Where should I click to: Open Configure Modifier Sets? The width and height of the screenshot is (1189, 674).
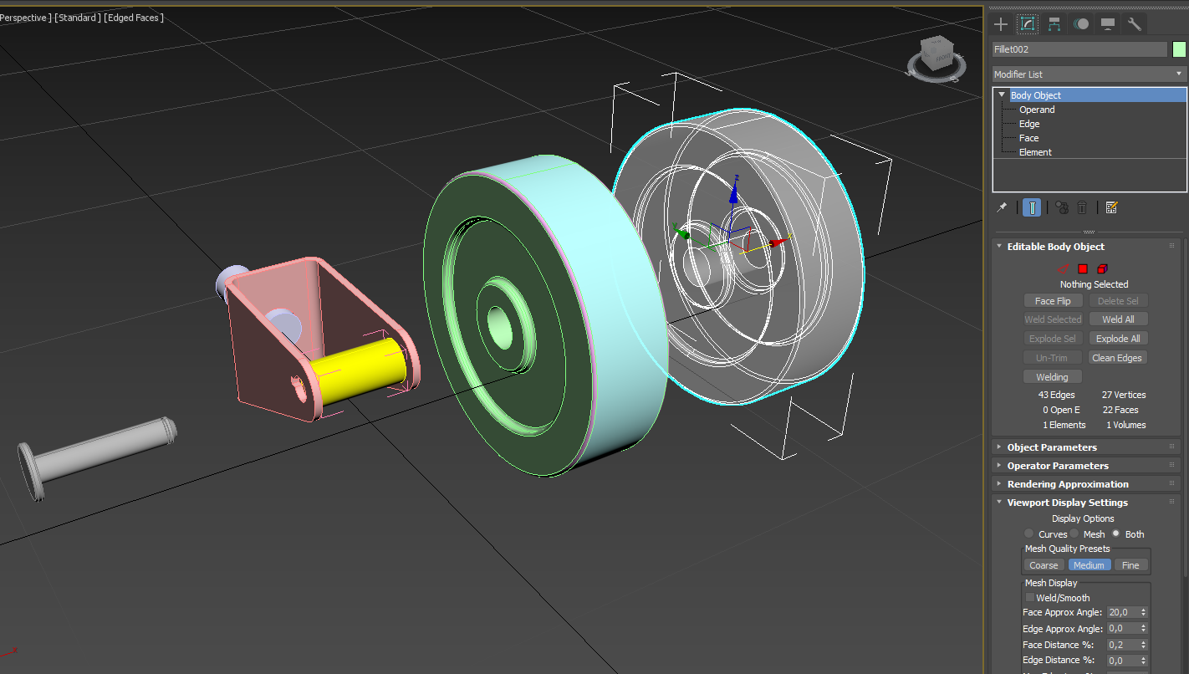click(1111, 207)
